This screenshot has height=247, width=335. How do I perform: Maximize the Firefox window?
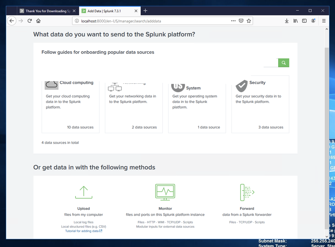click(310, 11)
